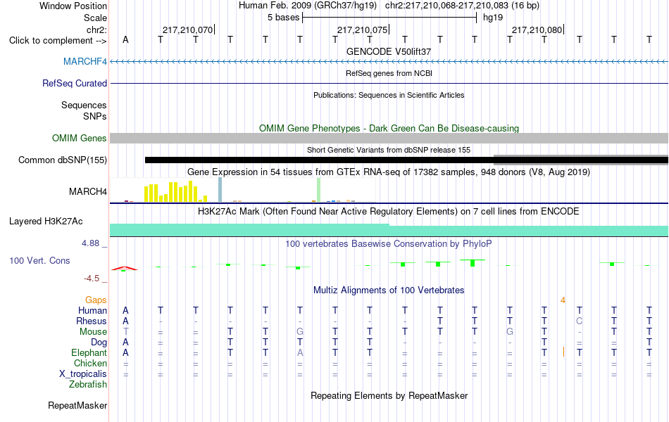Click 'Repeating Elements by RepeatMasker' title
The image size is (669, 422).
coord(389,395)
